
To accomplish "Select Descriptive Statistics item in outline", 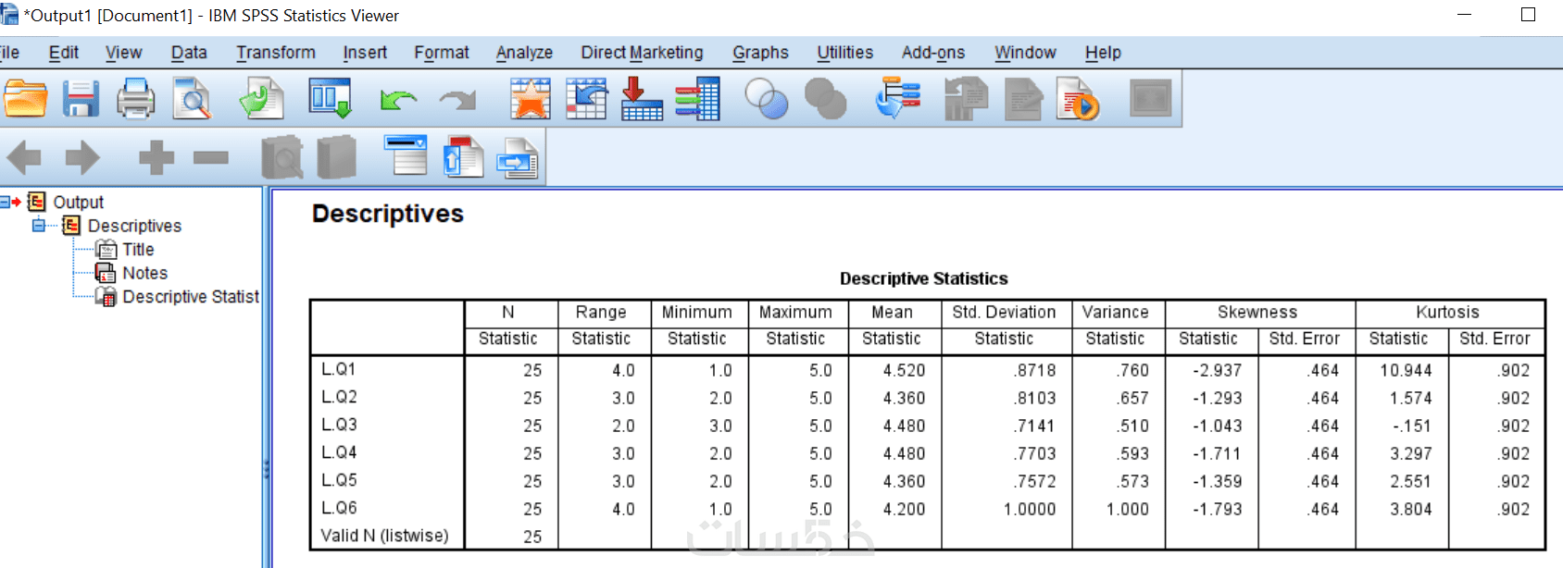I will (190, 297).
